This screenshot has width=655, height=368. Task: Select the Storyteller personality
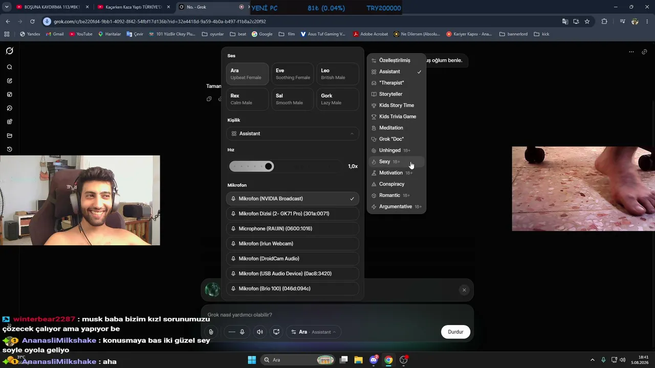pyautogui.click(x=397, y=94)
